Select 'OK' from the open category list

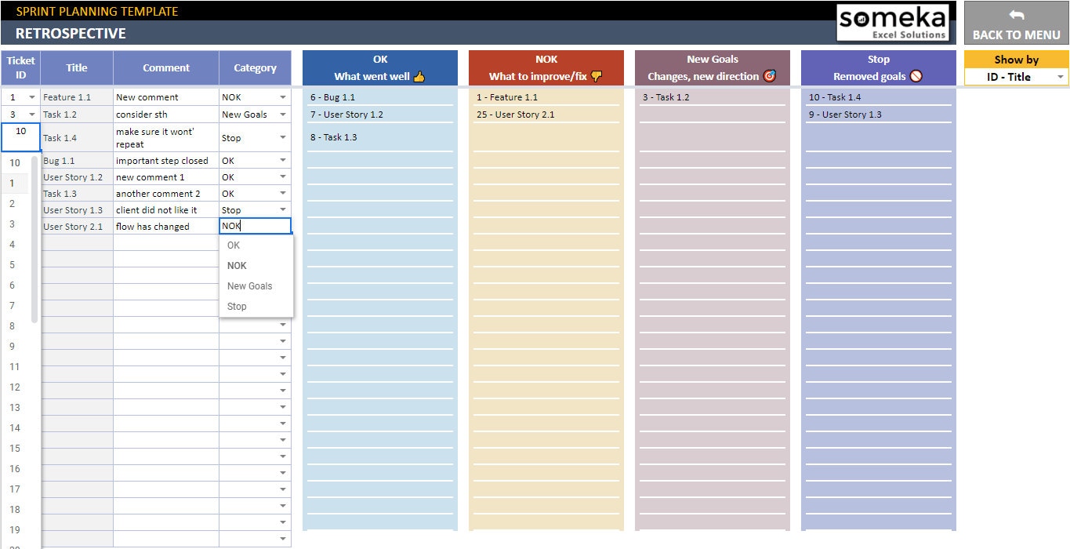(233, 245)
